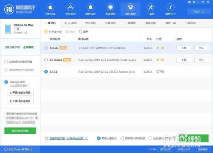Select 保留用户资料刷机 keep user data option
The width and height of the screenshot is (213, 153).
(x=122, y=138)
